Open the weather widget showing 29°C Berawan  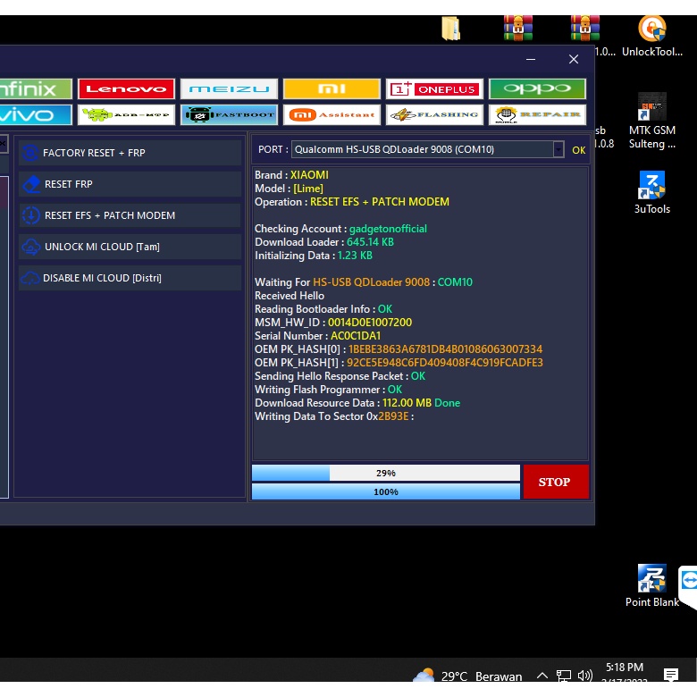click(x=467, y=676)
